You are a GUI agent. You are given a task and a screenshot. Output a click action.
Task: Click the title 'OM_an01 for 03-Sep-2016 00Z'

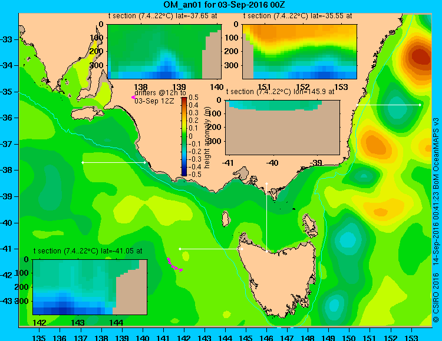click(x=225, y=5)
